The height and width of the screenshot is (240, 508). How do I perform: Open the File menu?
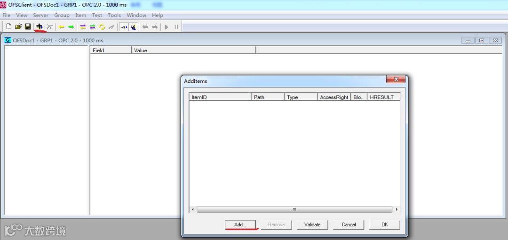point(7,15)
